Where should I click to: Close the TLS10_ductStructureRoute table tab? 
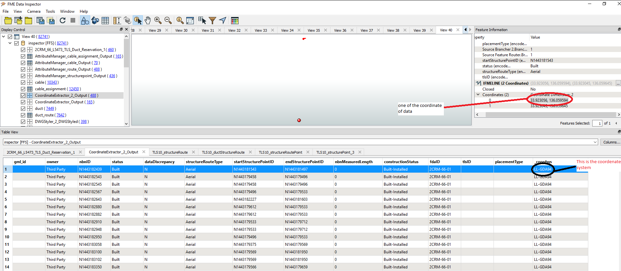tap(250, 152)
